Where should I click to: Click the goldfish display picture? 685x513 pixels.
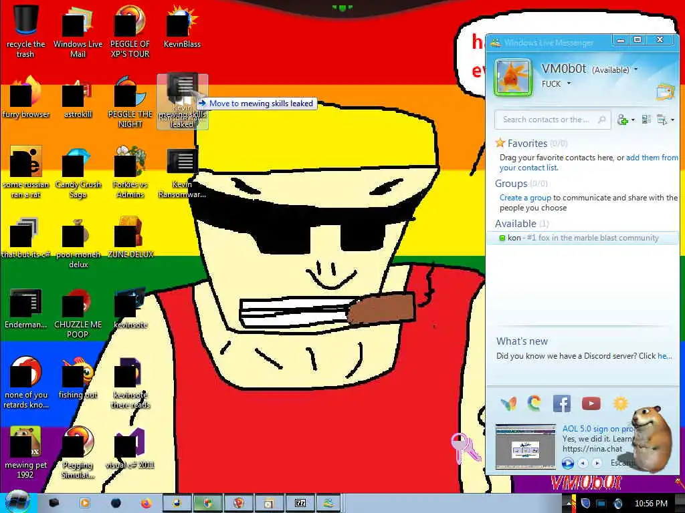[513, 77]
